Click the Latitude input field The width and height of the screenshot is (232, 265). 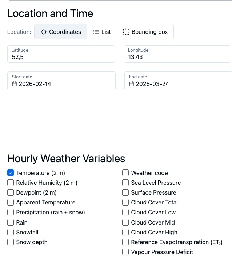click(61, 54)
